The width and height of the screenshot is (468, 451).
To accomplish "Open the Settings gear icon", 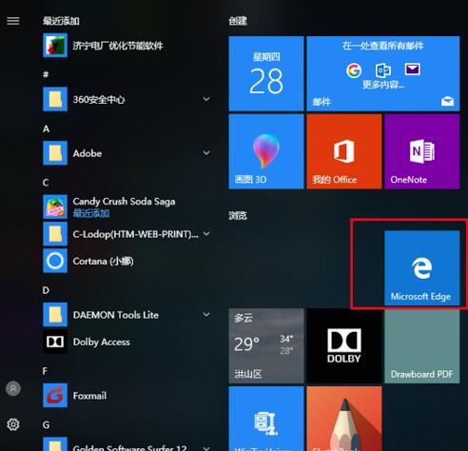I will (13, 424).
